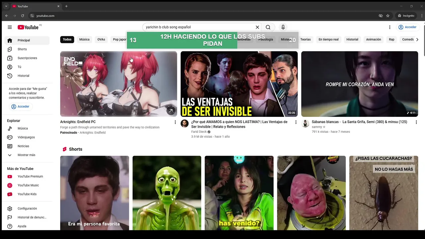The width and height of the screenshot is (425, 239).
Task: Select the OVAs filter chip
Action: point(101,40)
